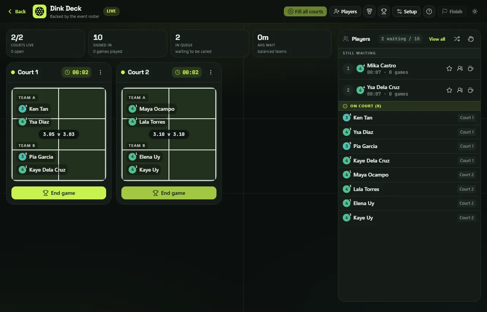Open the help question mark icon
The height and width of the screenshot is (312, 487).
click(x=429, y=11)
